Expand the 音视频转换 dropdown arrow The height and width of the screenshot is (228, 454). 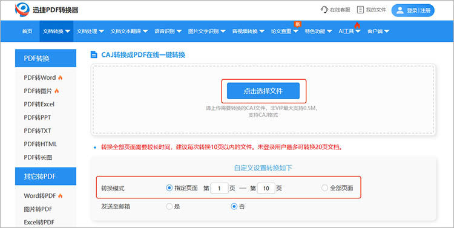click(262, 31)
